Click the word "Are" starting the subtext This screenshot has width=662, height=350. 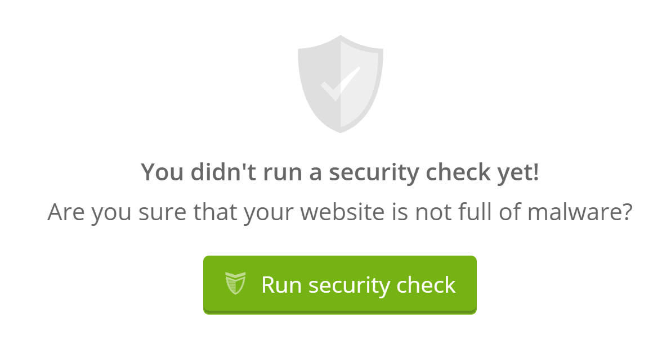65,212
